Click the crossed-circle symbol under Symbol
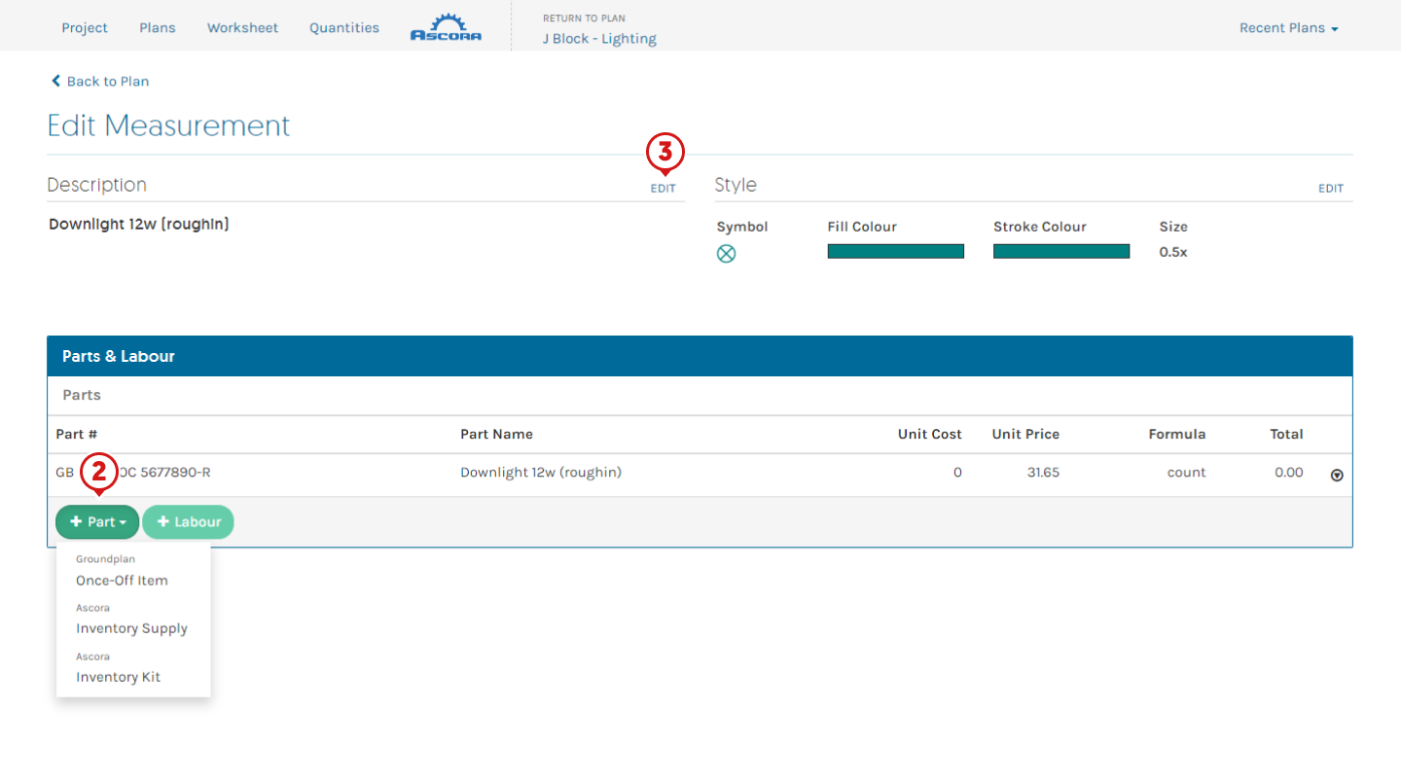Viewport: 1401px width, 780px height. 727,254
